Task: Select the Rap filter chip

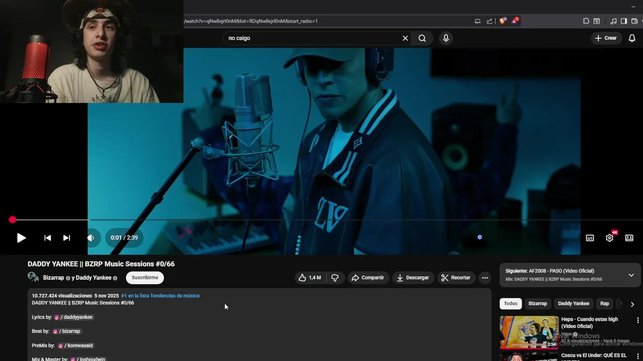Action: [x=604, y=303]
